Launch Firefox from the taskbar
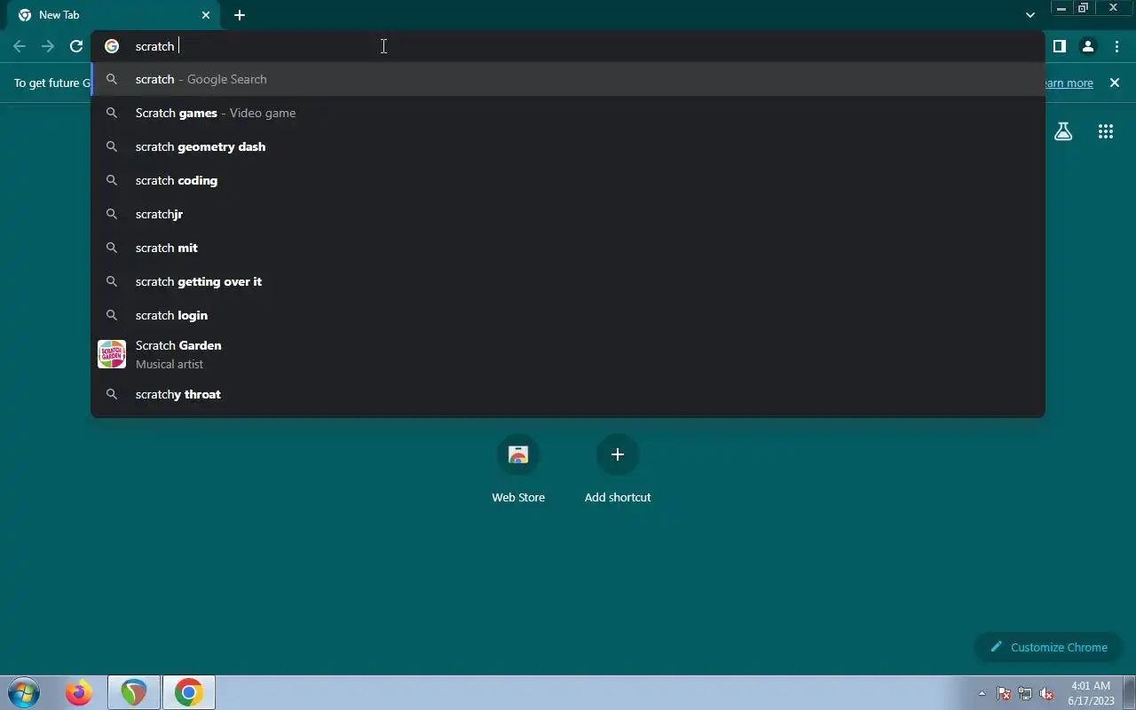The image size is (1136, 710). tap(79, 692)
